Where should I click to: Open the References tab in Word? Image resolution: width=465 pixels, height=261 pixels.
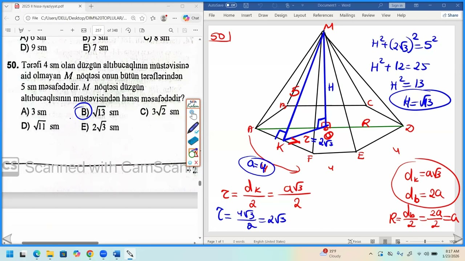click(x=323, y=15)
